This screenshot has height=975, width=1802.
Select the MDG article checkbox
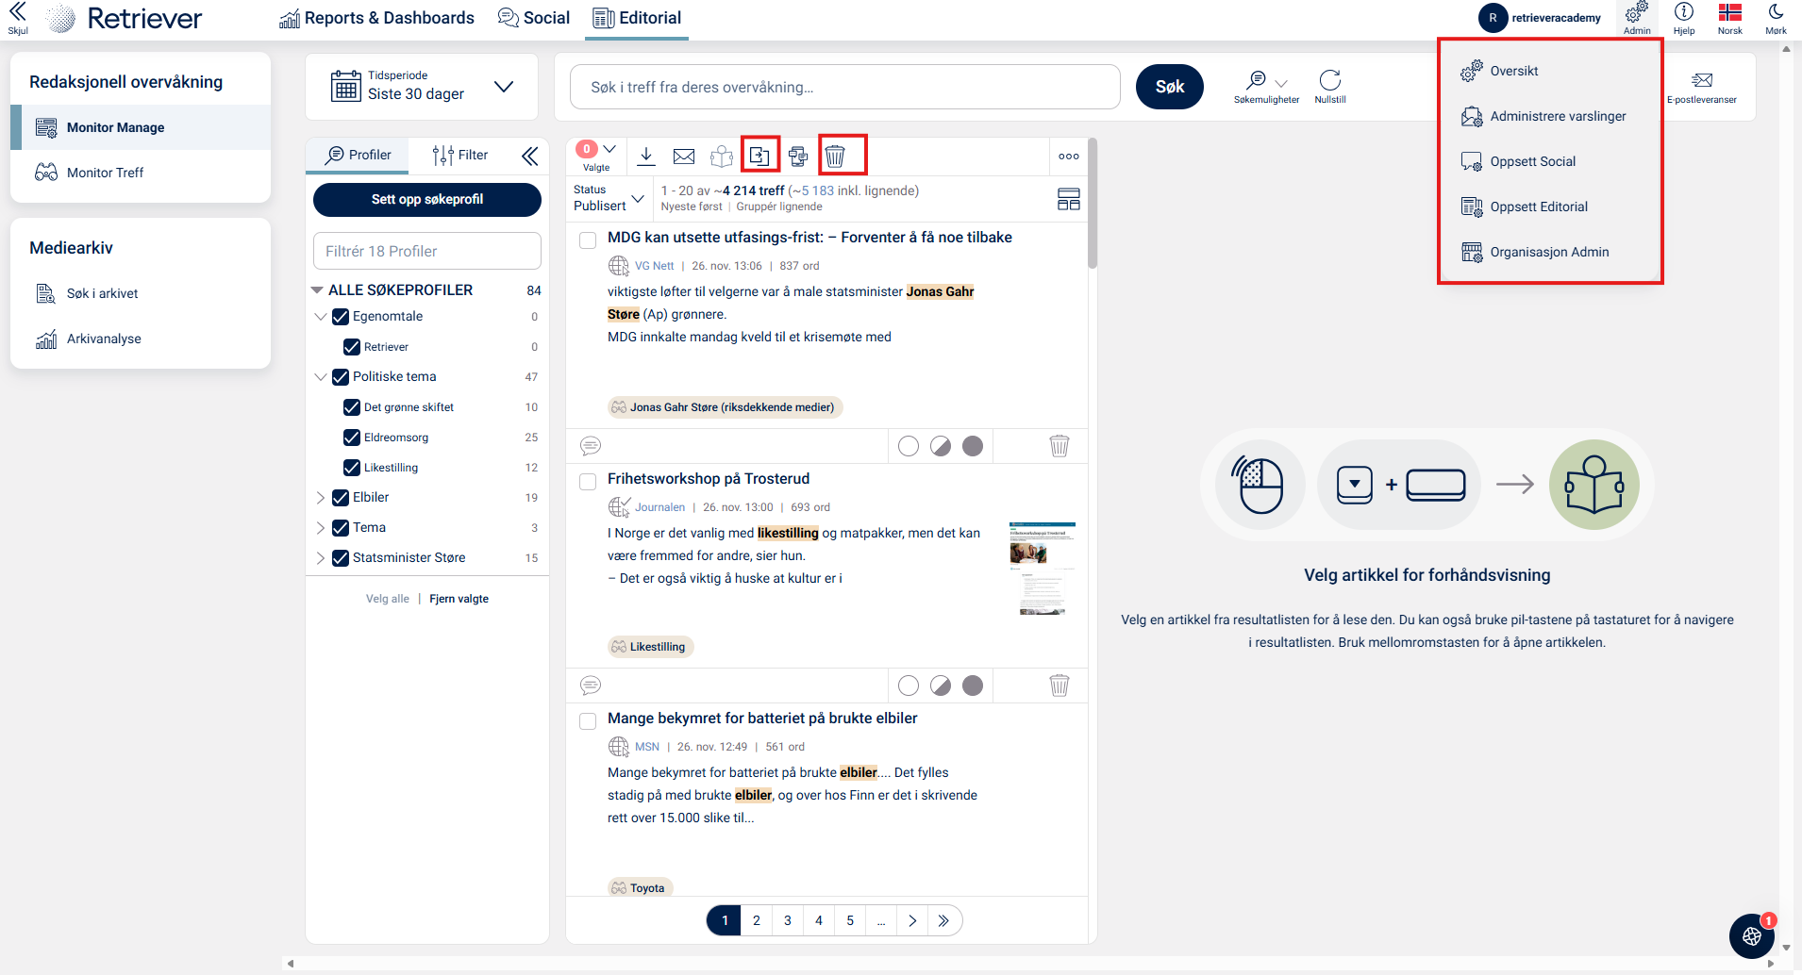(x=588, y=240)
